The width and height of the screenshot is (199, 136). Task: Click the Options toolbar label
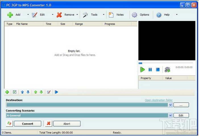144,15
